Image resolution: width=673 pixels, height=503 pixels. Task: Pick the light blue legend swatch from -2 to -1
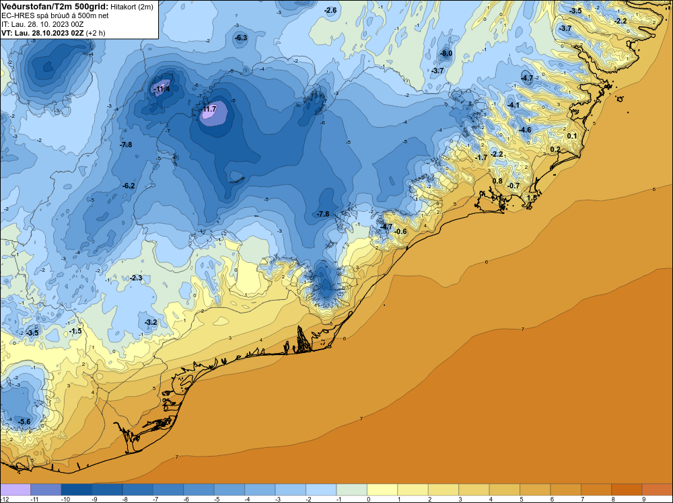[x=321, y=490]
